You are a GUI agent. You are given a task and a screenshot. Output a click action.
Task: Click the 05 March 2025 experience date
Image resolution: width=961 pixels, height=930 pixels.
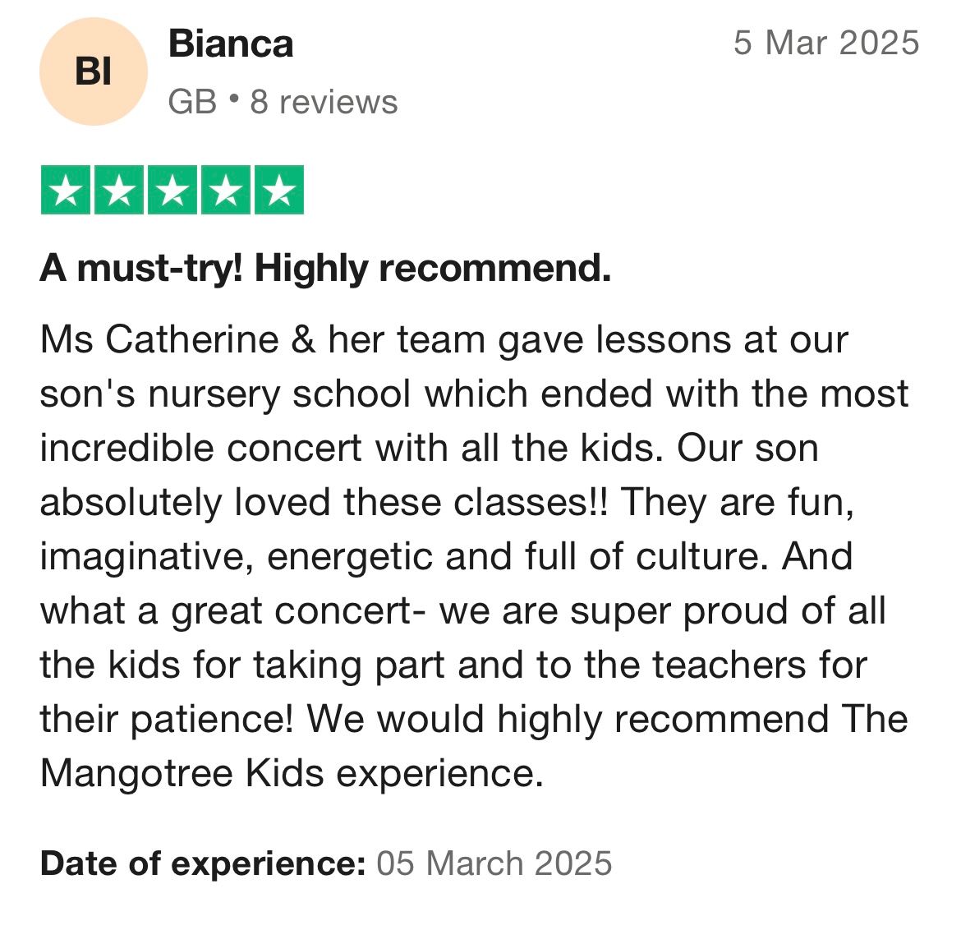[x=494, y=863]
